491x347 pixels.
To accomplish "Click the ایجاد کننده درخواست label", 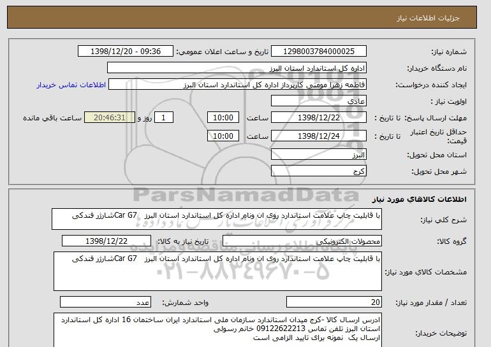I will [431, 85].
